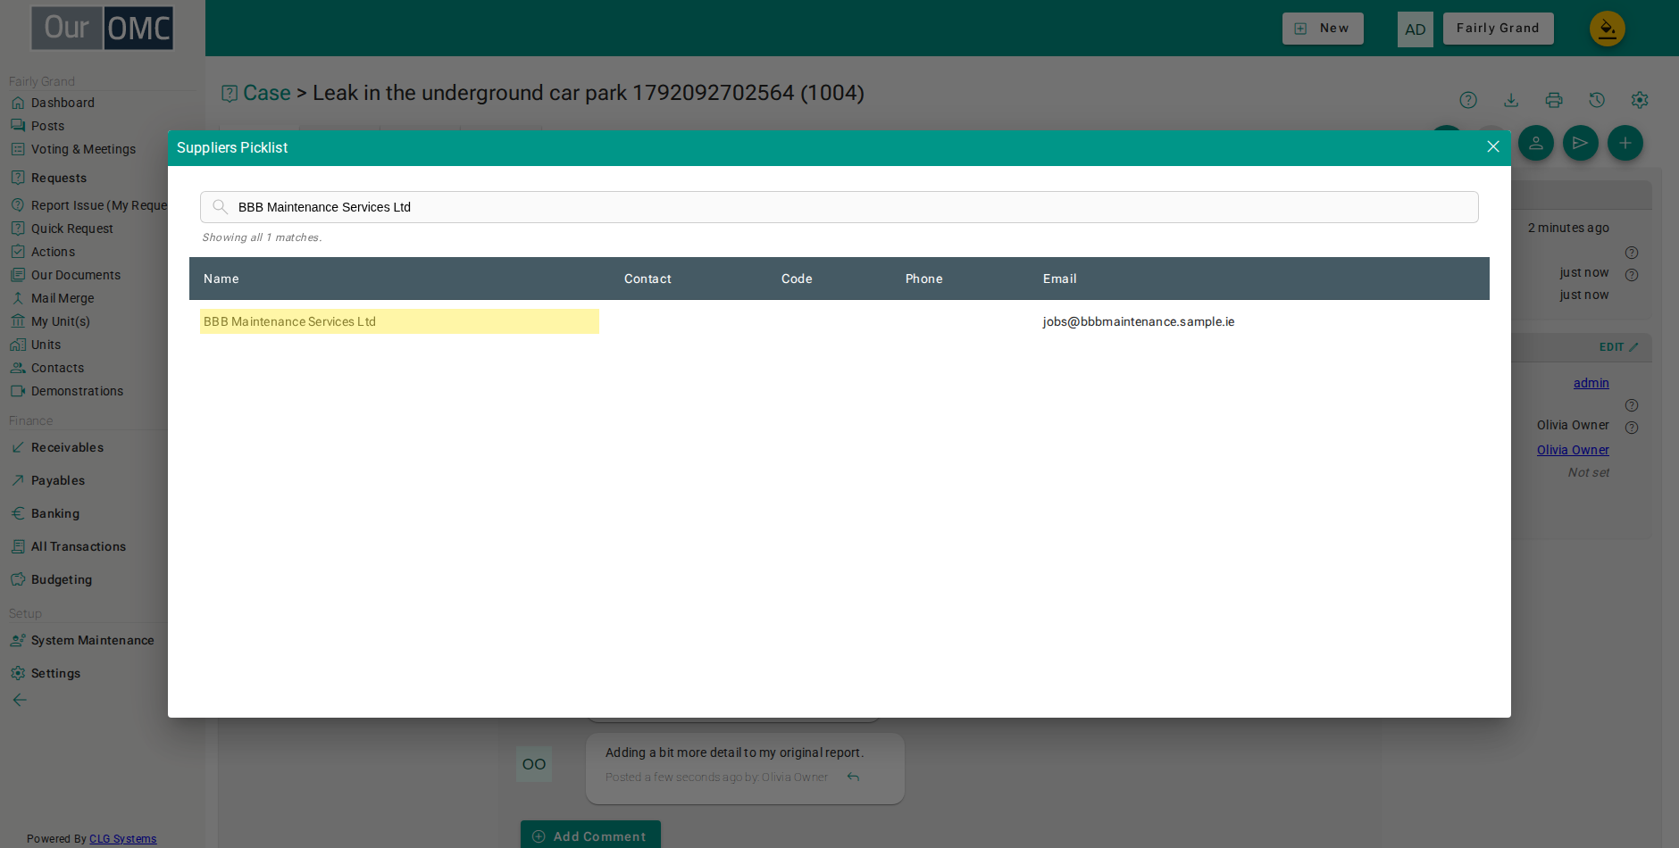
Task: Open Dashboard in the sidebar
Action: point(63,103)
